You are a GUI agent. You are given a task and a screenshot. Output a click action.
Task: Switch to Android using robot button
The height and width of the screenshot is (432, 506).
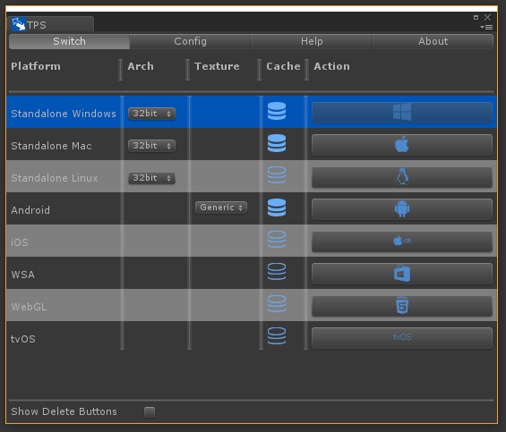point(402,209)
